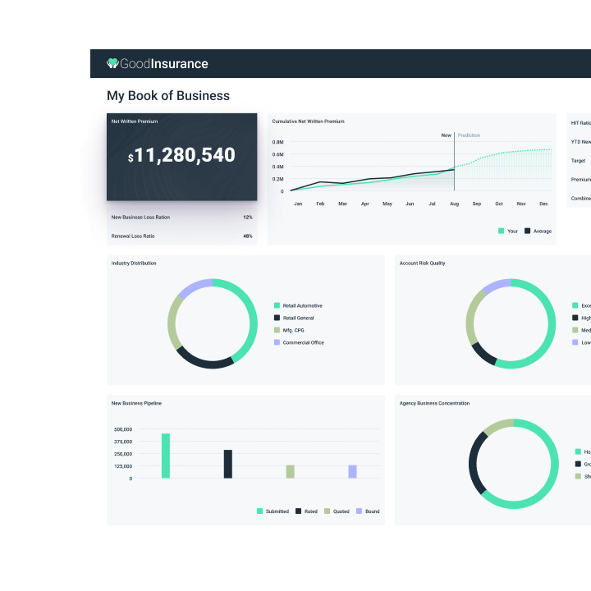This screenshot has width=591, height=591.
Task: Toggle the Quoted legend swatch
Action: click(328, 511)
